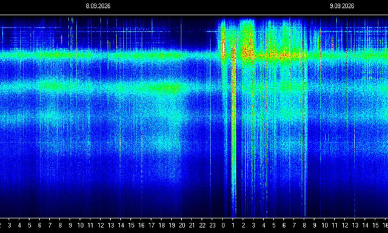
Task: Pick hour 10 on the 9.09.2026 axis
Action: (x=325, y=225)
